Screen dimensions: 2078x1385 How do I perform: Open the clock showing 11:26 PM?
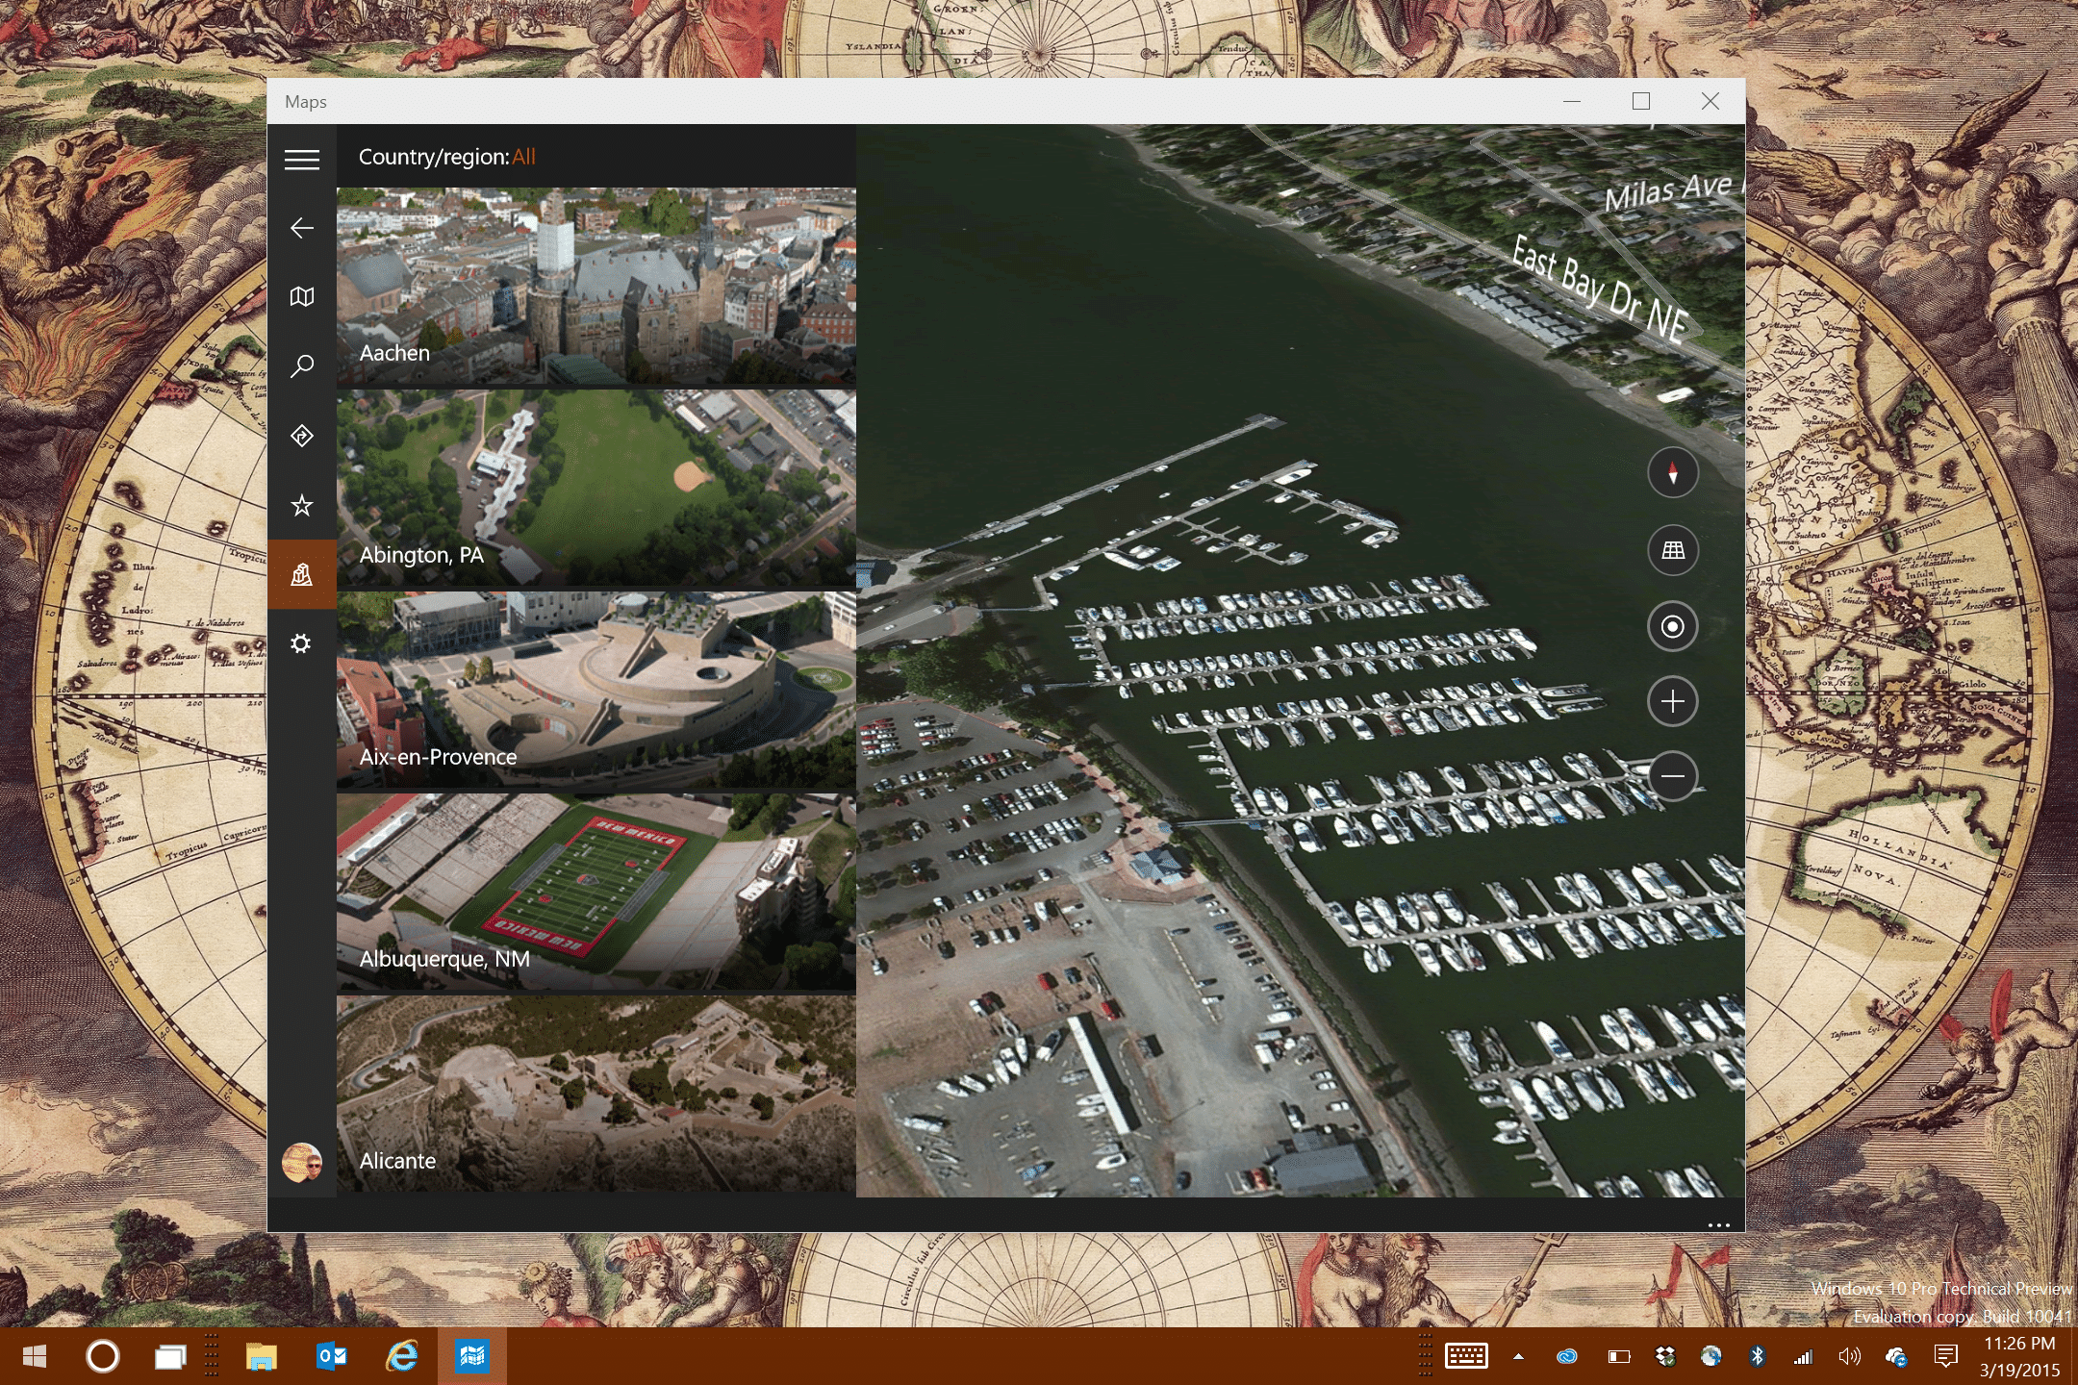click(x=2019, y=1343)
